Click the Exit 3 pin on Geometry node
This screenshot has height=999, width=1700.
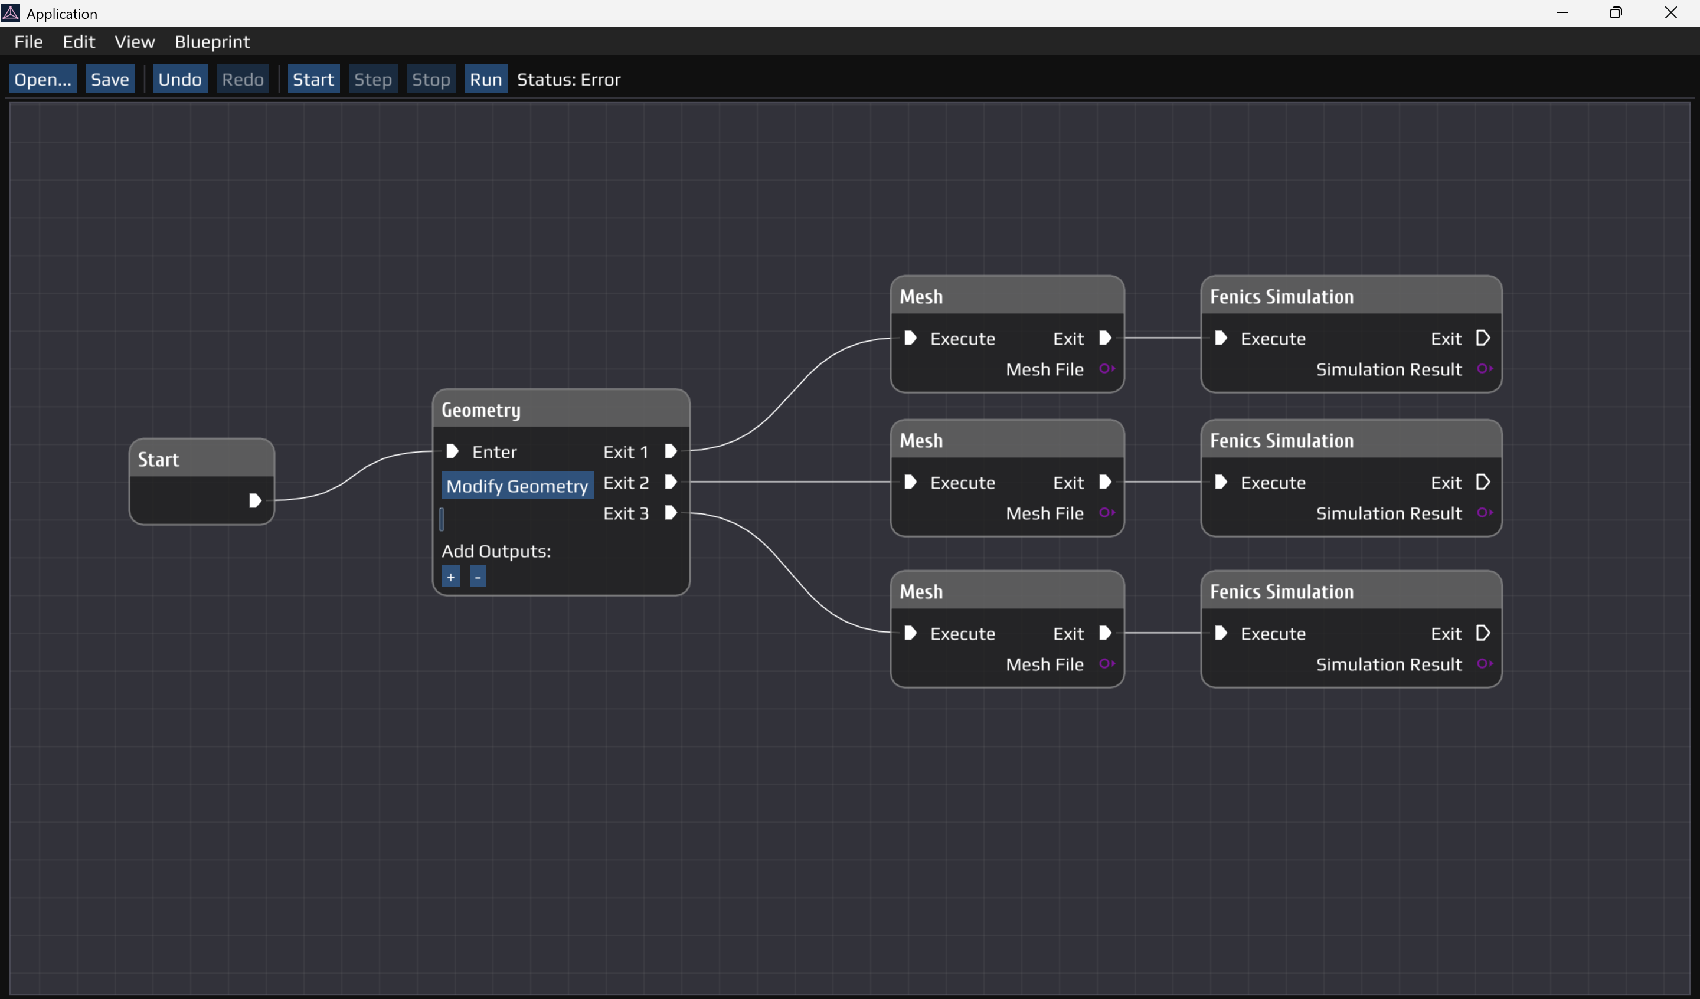671,513
